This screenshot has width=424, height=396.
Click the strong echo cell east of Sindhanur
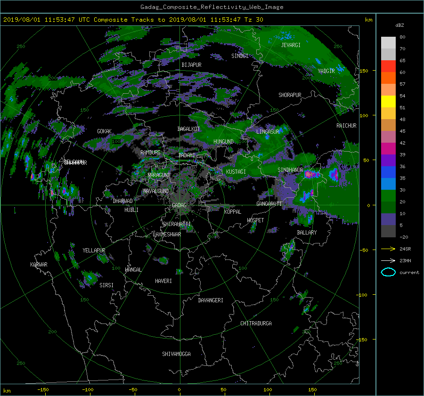(x=312, y=174)
